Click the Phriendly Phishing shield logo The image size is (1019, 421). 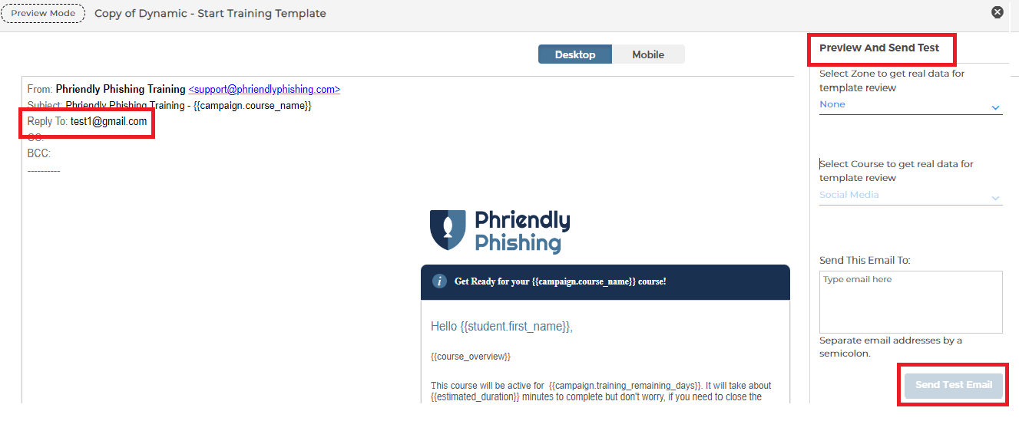[x=447, y=230]
